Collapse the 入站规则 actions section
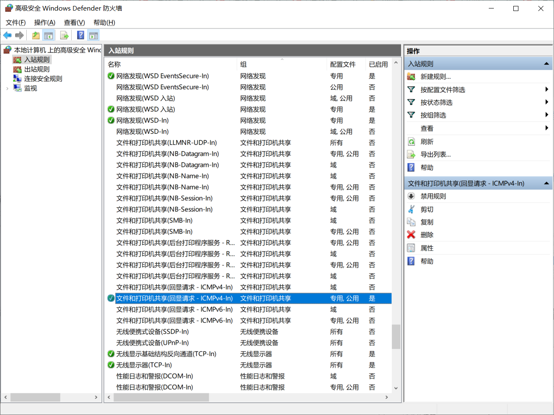 pos(546,64)
